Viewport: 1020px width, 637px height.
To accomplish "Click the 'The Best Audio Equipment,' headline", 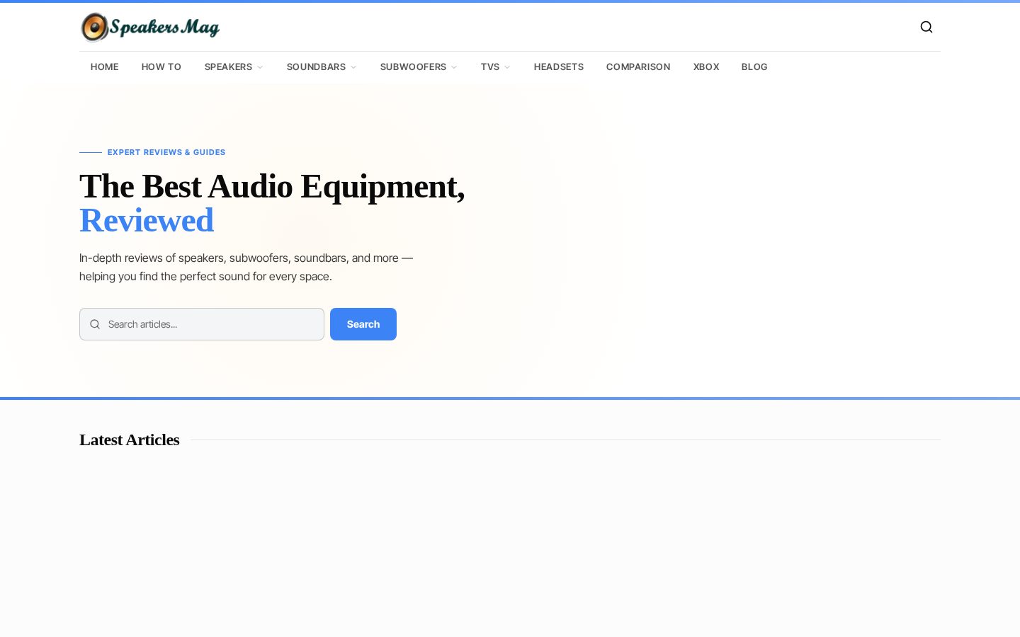I will coord(272,187).
